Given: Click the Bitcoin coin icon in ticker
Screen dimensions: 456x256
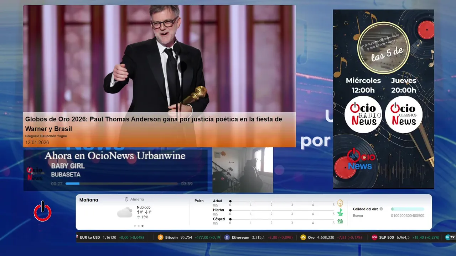Looking at the screenshot, I should click(160, 238).
